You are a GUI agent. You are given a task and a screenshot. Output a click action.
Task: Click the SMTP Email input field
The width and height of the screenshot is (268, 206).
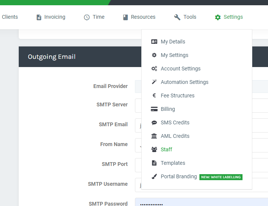(201, 125)
